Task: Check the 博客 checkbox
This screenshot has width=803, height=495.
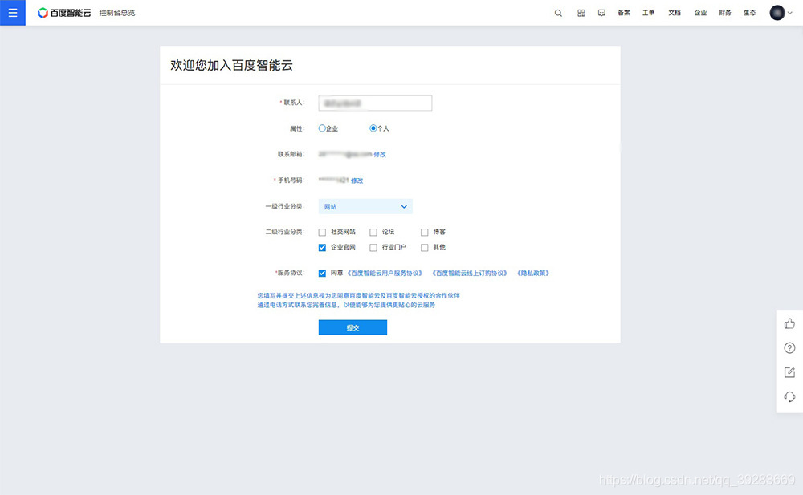Action: click(x=425, y=233)
